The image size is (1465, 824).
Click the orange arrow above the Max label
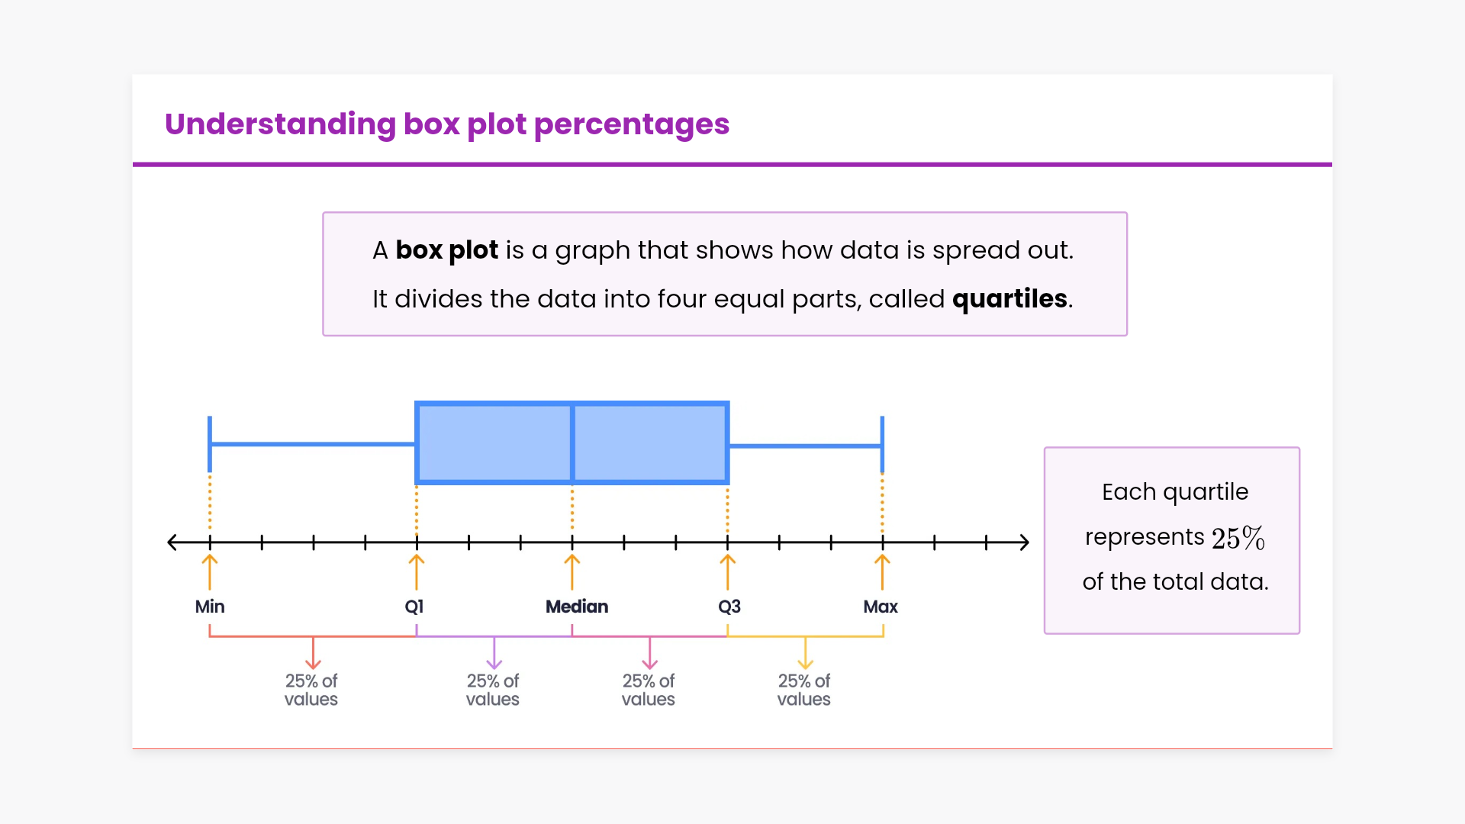point(883,571)
